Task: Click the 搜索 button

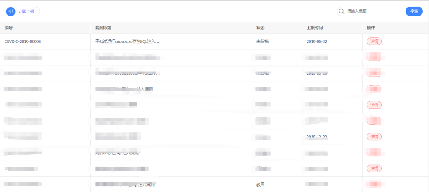Action: pyautogui.click(x=414, y=11)
